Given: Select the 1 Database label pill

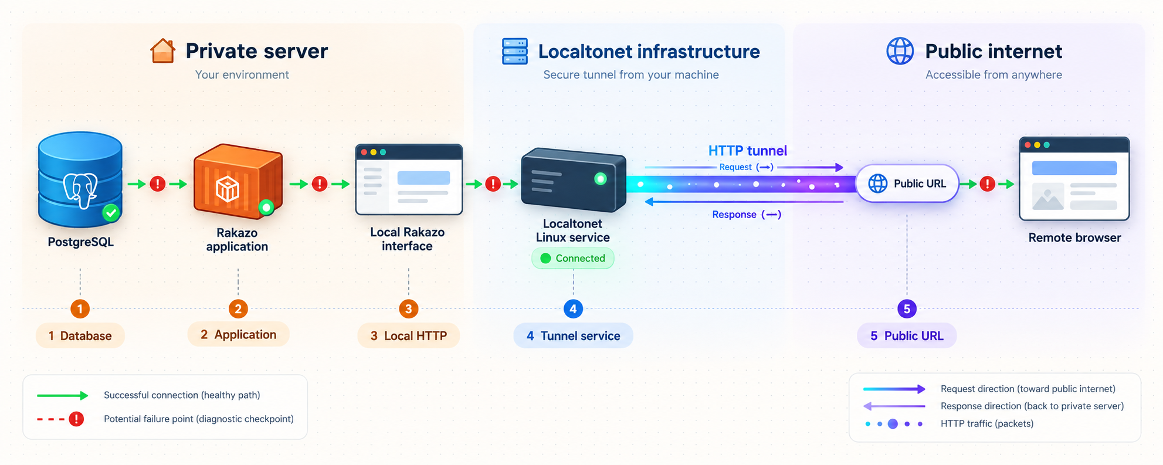Looking at the screenshot, I should (80, 335).
